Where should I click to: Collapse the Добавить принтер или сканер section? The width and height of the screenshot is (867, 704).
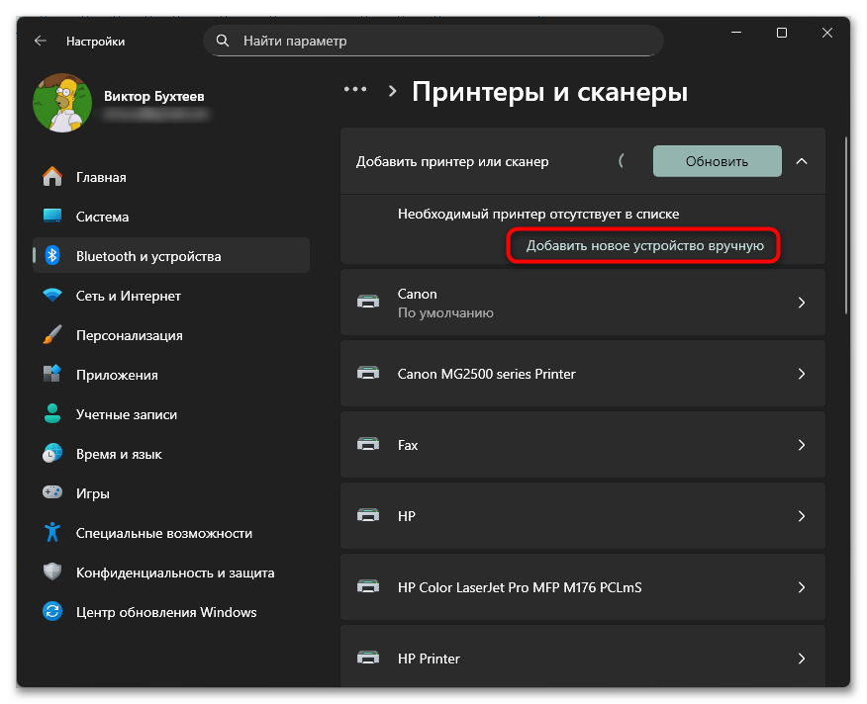click(802, 161)
